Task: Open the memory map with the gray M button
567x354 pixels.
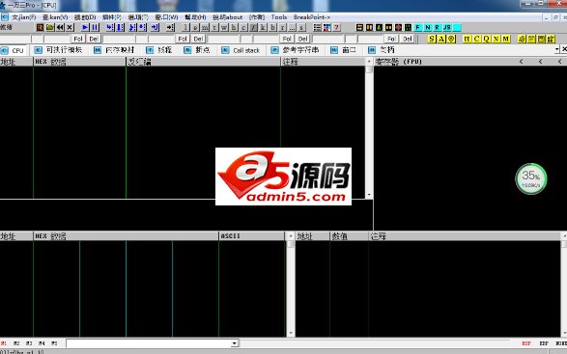Action: 205,27
